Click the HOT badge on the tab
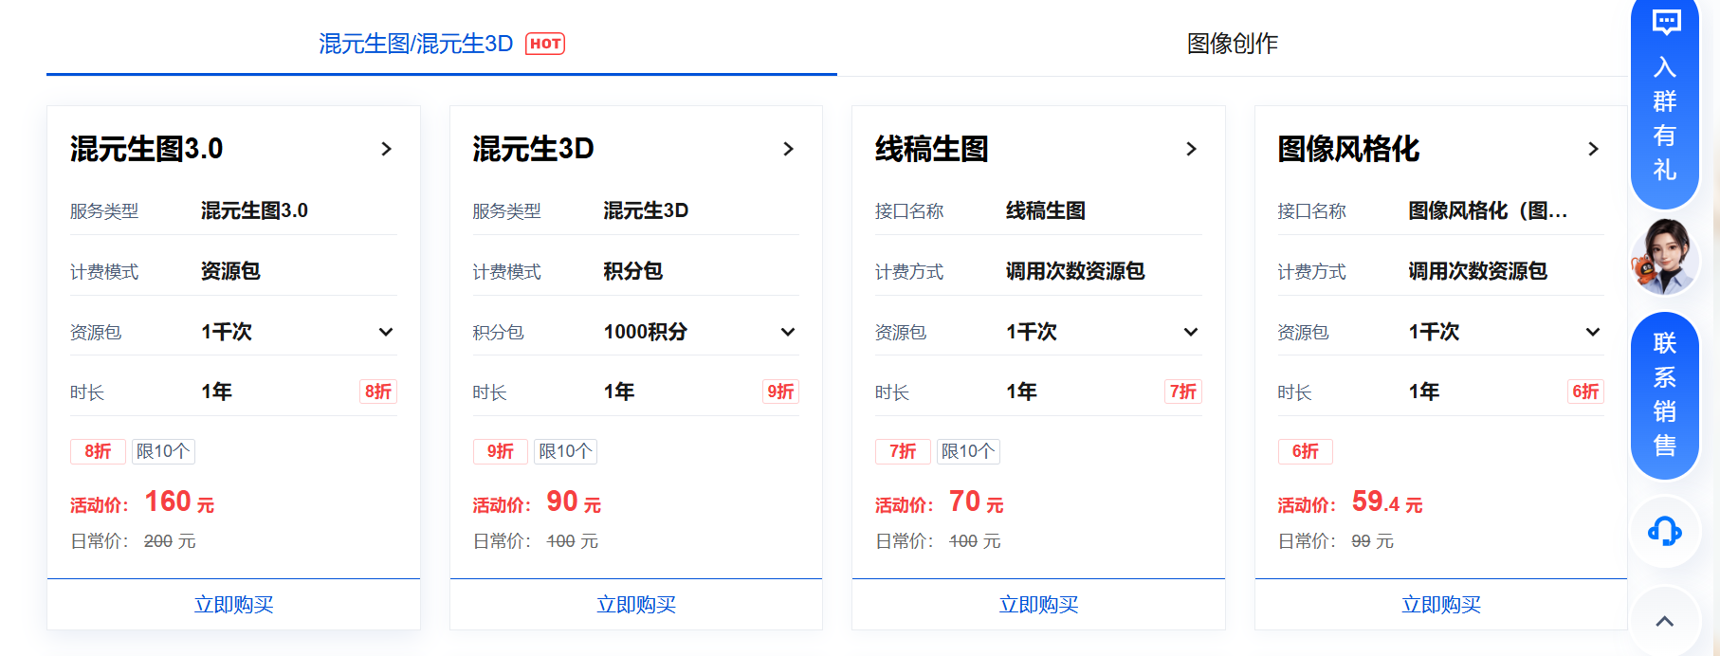Viewport: 1720px width, 656px height. (x=545, y=44)
